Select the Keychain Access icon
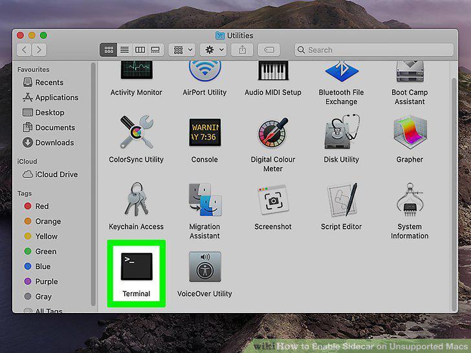This screenshot has width=471, height=353. pyautogui.click(x=136, y=199)
